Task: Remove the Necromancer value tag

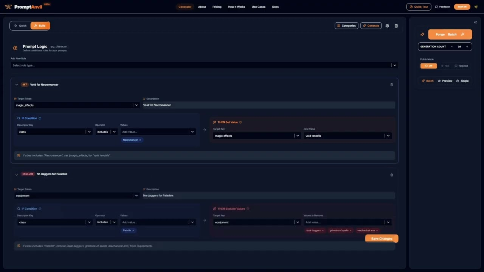Action: click(x=140, y=140)
